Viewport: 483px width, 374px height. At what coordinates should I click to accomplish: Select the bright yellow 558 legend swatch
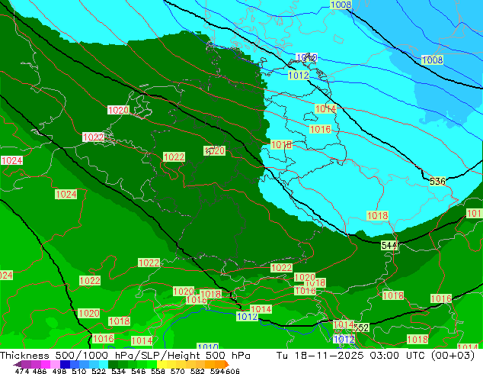[162, 364]
